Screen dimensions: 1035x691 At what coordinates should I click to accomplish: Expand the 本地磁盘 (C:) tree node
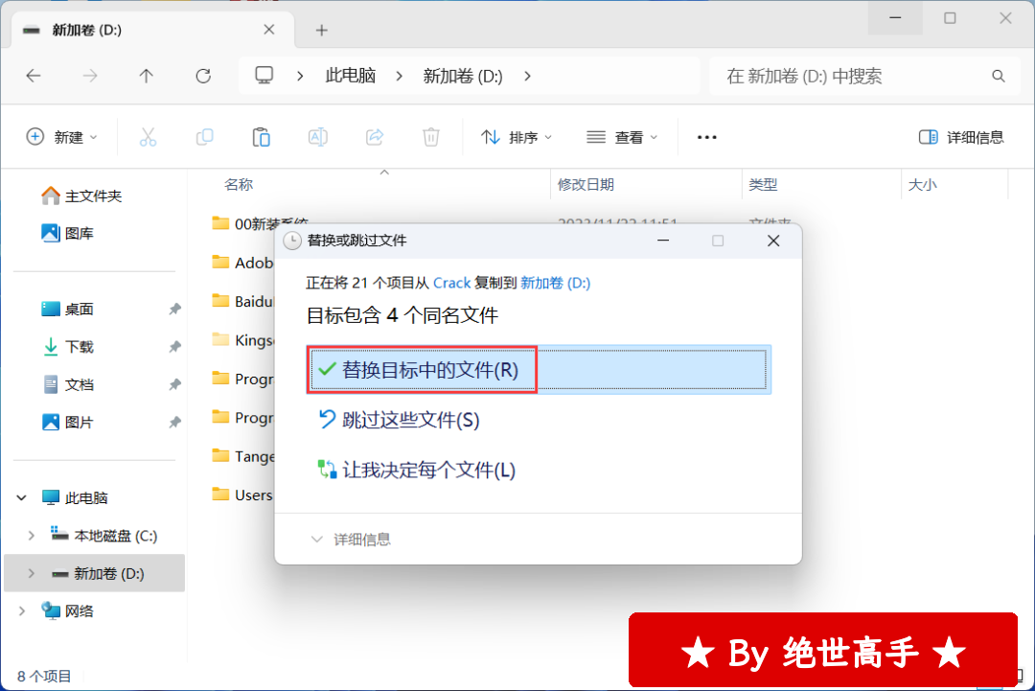click(x=32, y=536)
